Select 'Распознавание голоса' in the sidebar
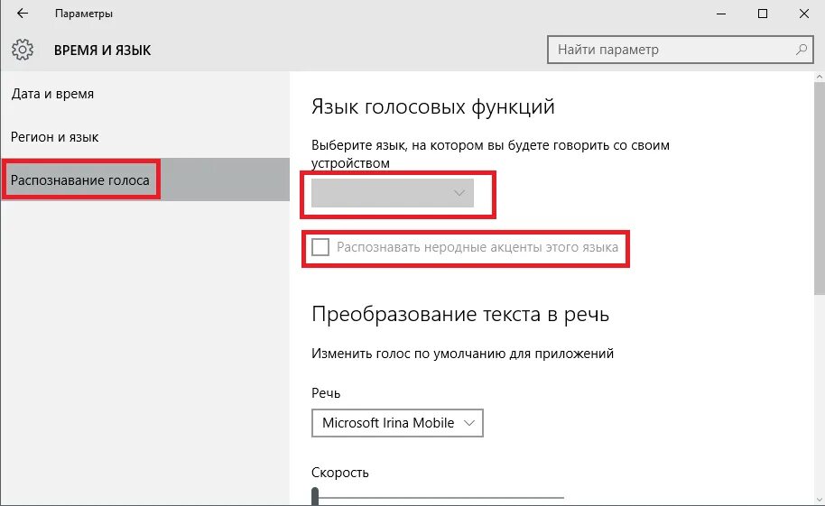825x506 pixels. (144, 179)
